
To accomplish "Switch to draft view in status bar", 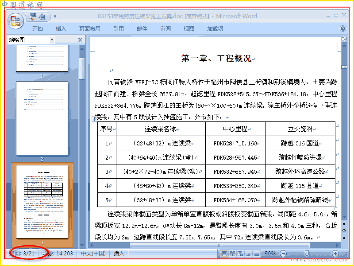I will click(256, 254).
